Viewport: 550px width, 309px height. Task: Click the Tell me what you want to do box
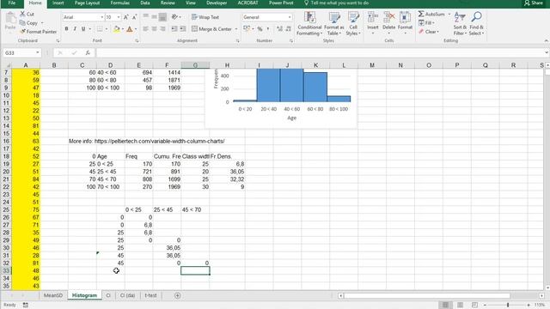click(336, 3)
